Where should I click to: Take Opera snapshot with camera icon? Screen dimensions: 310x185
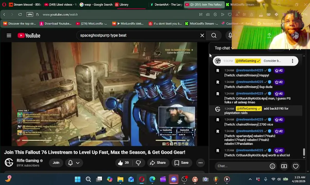tap(208, 15)
